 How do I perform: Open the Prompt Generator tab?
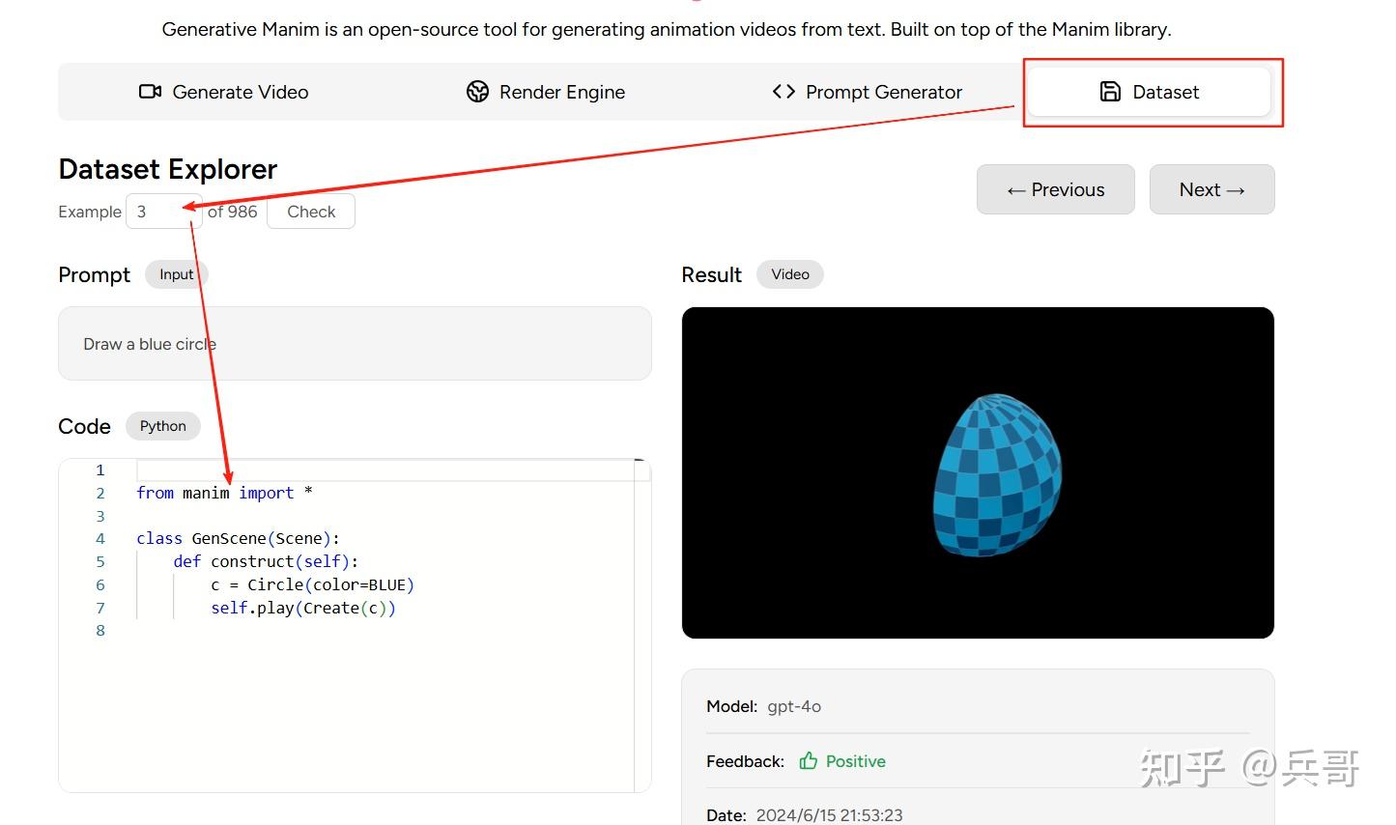point(868,92)
